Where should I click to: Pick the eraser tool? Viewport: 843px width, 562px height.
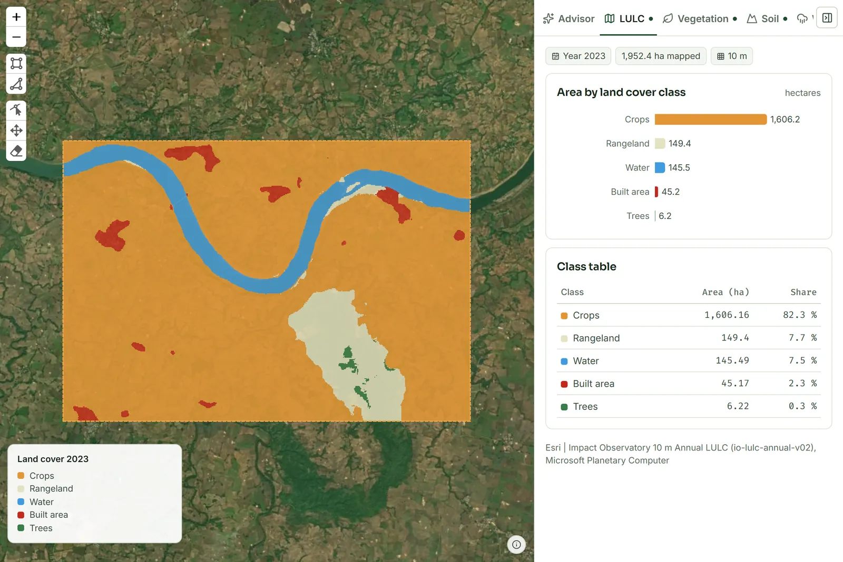(16, 151)
